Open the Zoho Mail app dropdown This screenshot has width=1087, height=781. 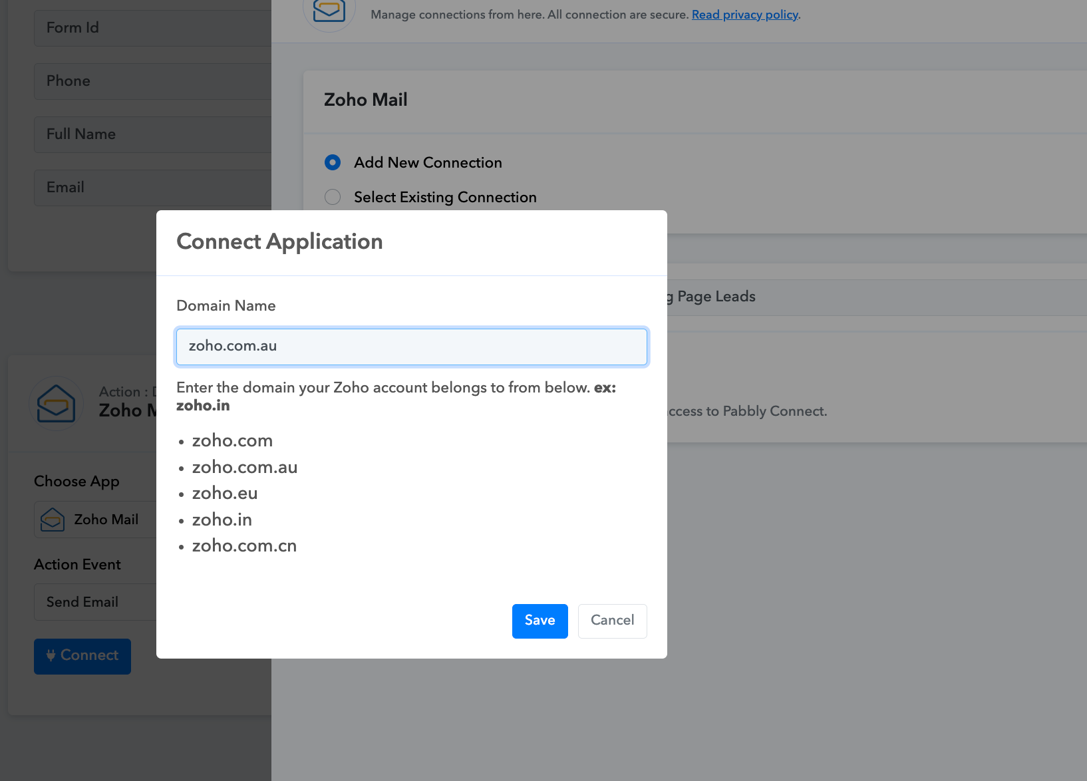95,520
